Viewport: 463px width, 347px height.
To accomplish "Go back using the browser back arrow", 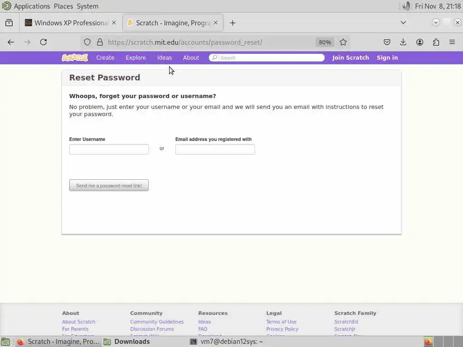I will point(11,42).
